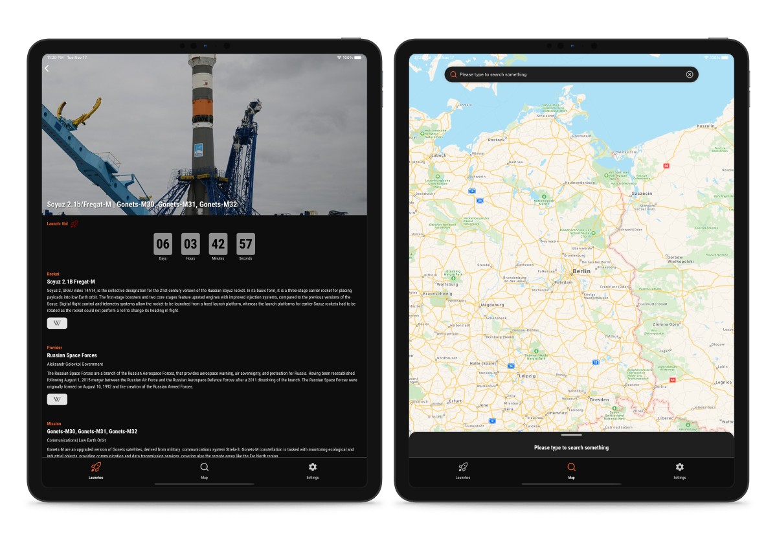777x547 pixels.
Task: Click the Berlin label on the map
Action: click(581, 271)
